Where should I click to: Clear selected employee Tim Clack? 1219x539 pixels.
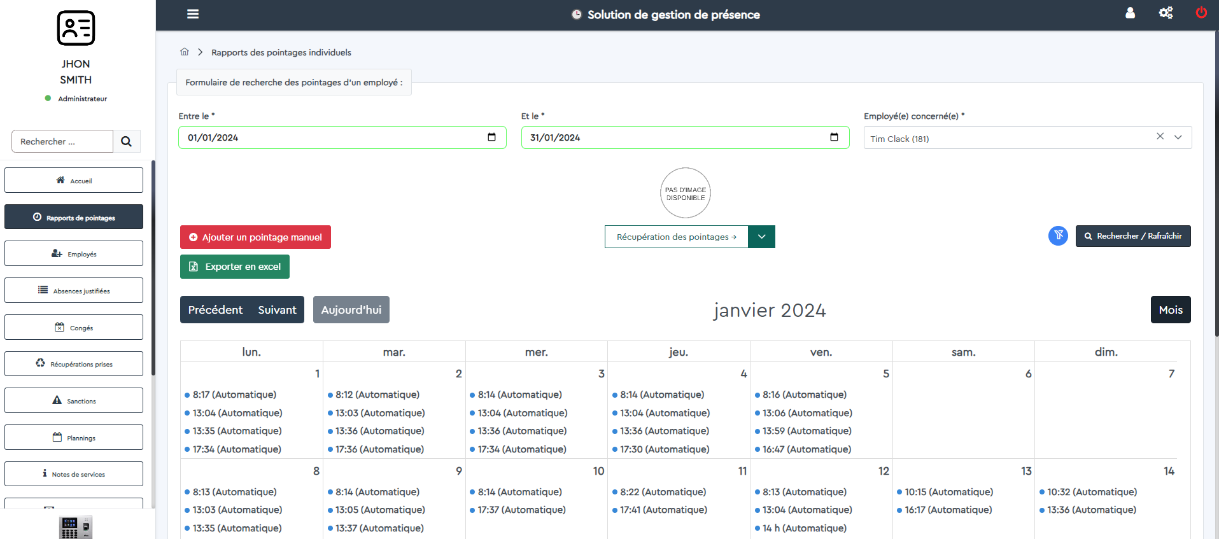1160,137
